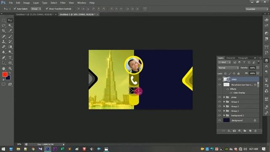This screenshot has height=152, width=270.
Task: Select the Clone Stamp tool
Action: click(4, 41)
